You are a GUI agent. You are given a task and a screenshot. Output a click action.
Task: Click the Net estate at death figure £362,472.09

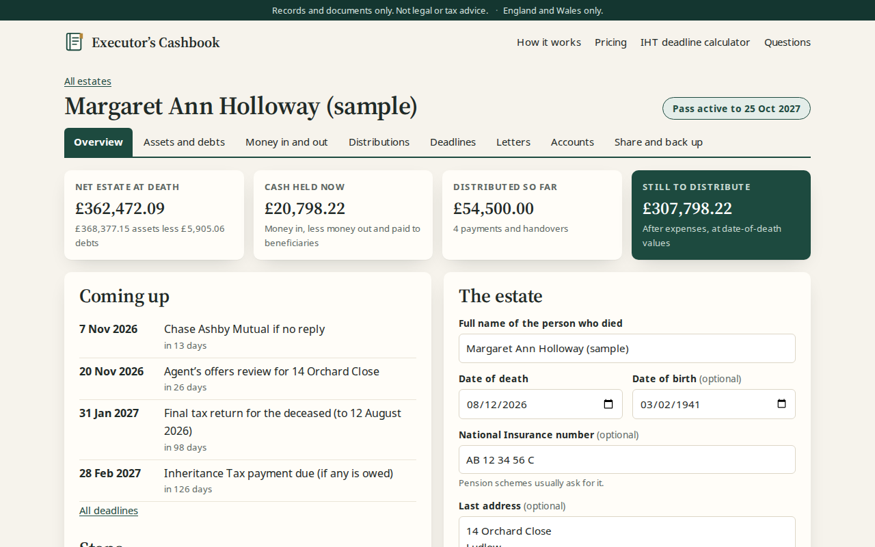[x=120, y=209]
